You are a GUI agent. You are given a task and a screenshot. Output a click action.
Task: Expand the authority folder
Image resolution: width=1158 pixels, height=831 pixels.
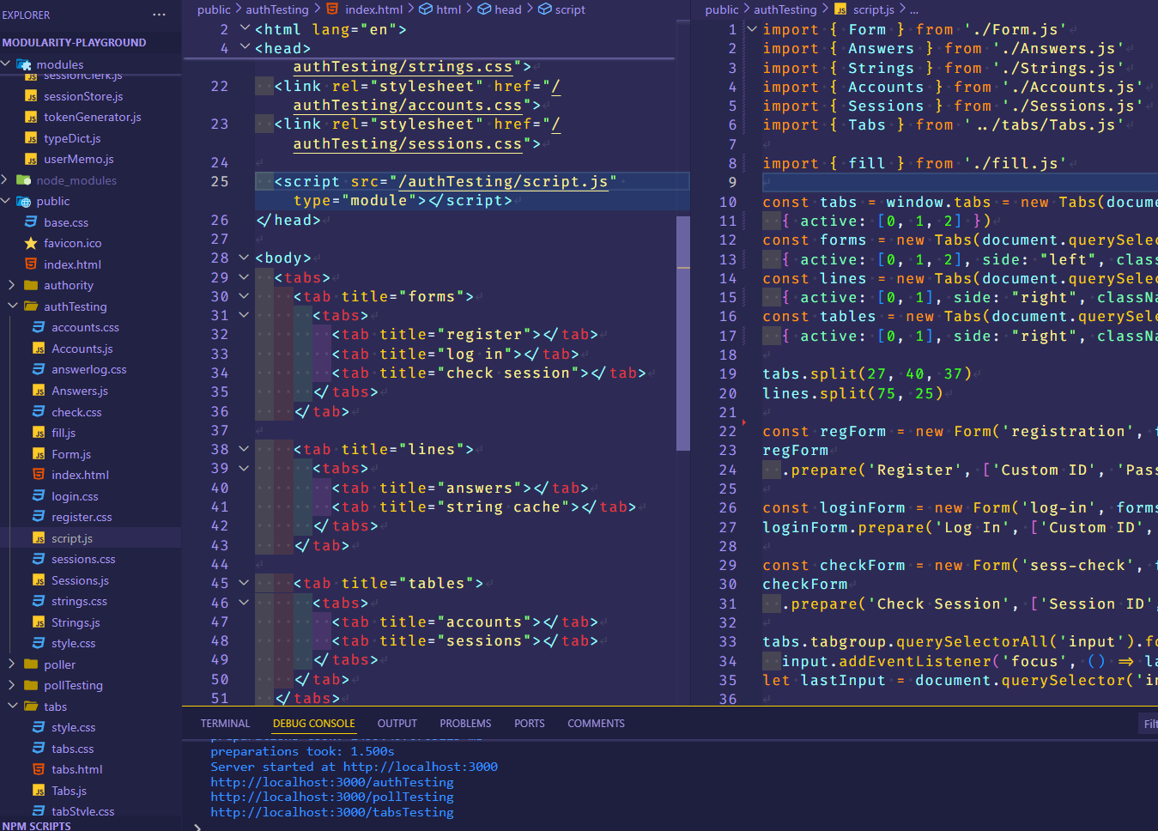[x=12, y=285]
